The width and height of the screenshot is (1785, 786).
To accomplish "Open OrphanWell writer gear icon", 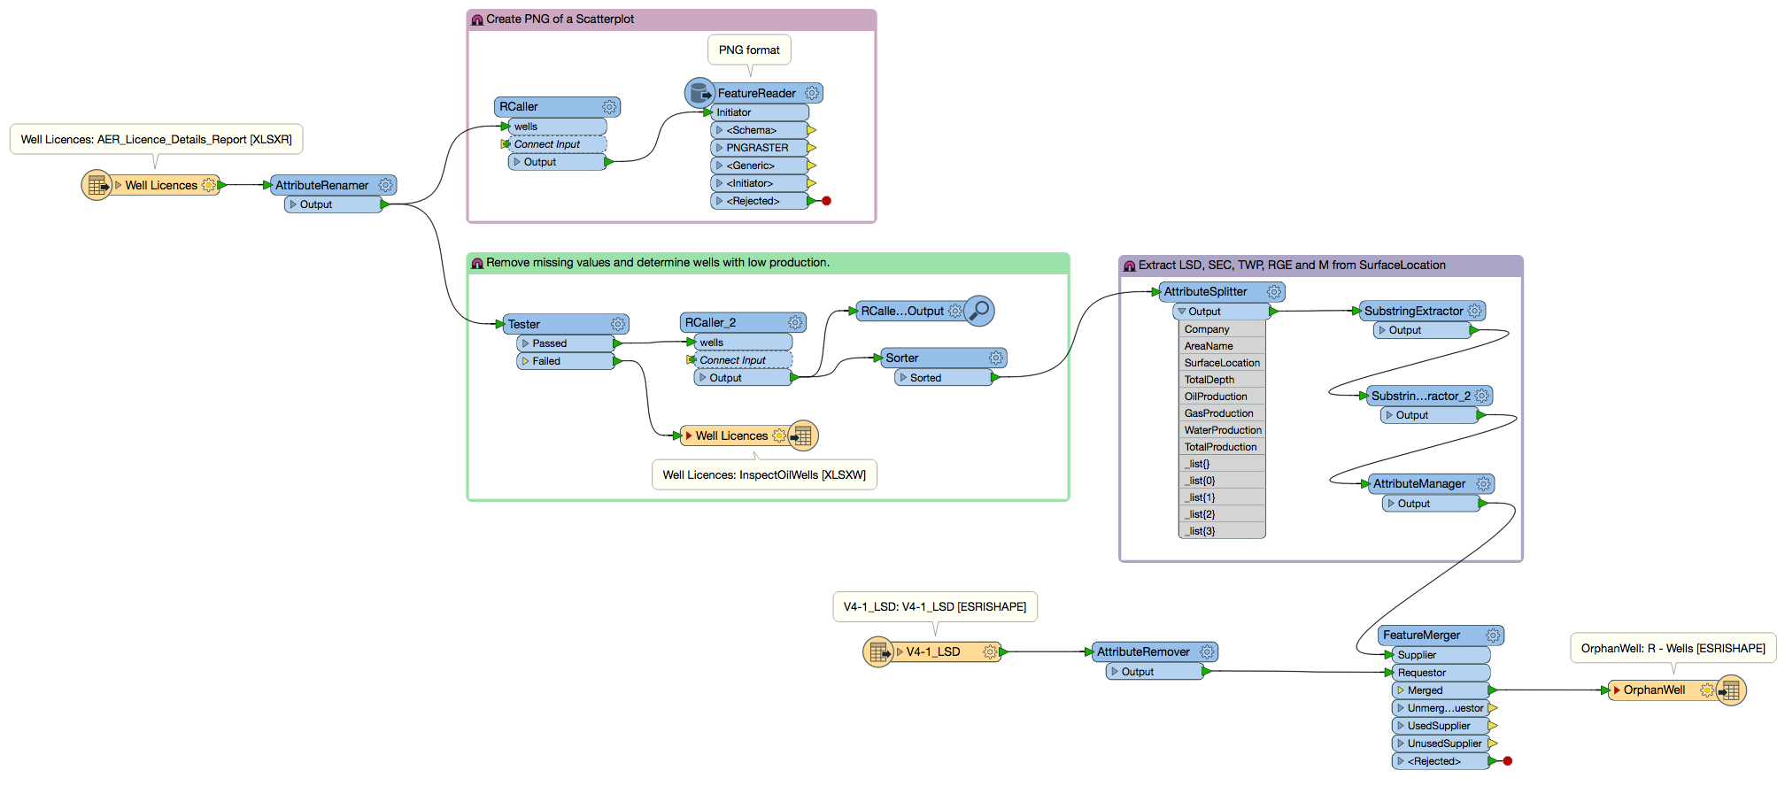I will (x=1707, y=690).
